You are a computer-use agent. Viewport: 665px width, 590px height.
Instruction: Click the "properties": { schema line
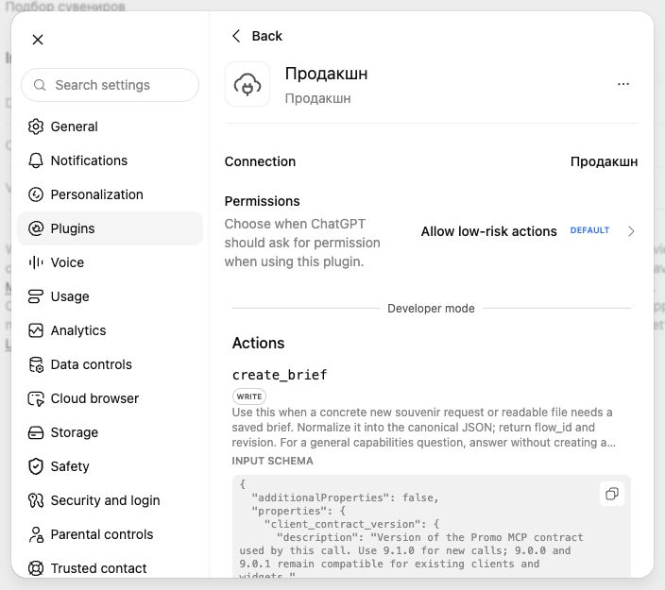point(298,511)
